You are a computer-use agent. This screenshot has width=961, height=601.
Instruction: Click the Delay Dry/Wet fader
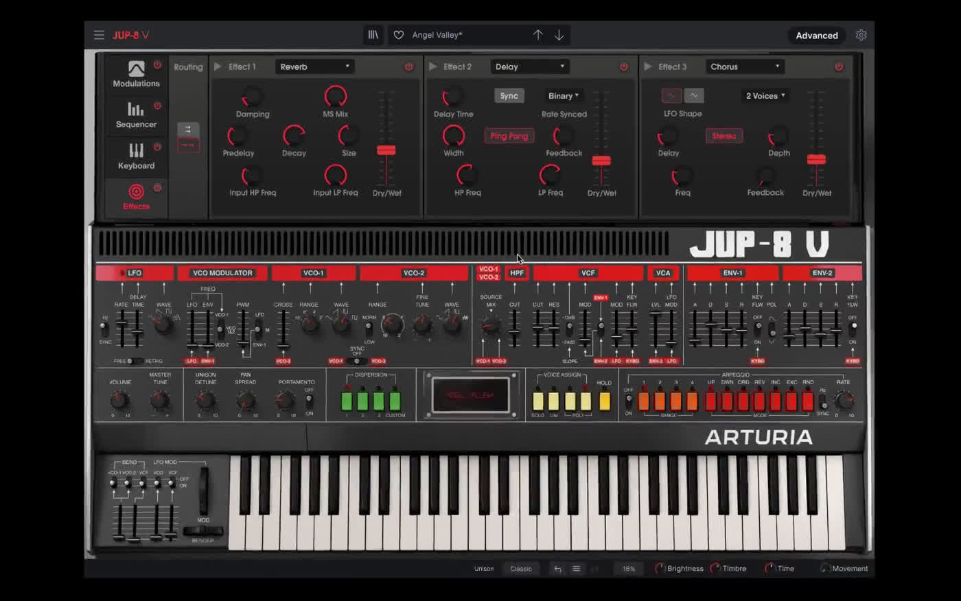pos(601,161)
